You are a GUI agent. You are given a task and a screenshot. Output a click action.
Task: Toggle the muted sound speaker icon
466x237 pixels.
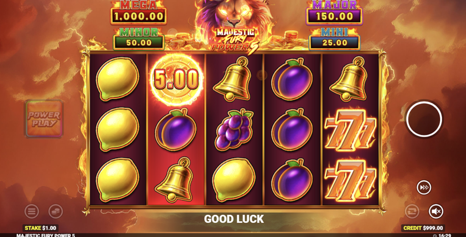coord(436,212)
